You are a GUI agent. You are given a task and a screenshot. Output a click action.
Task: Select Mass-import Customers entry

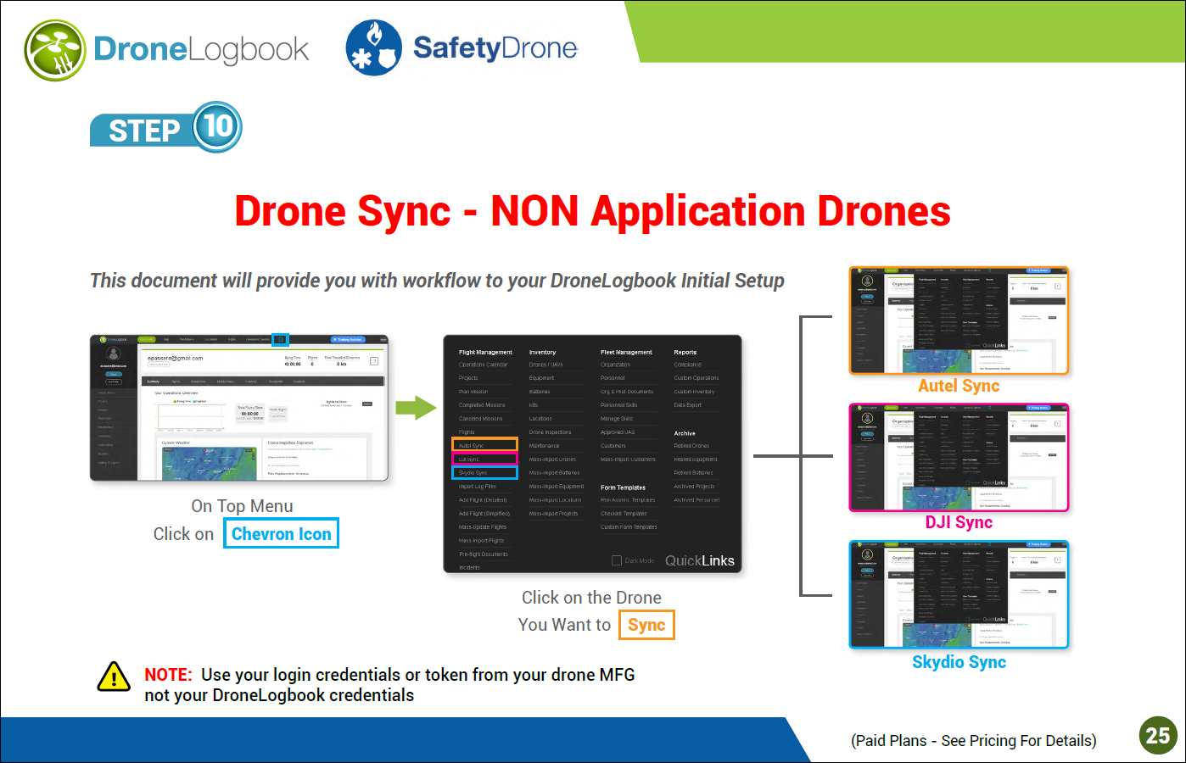click(628, 459)
